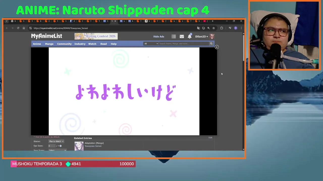Open the Help menu

coord(114,44)
